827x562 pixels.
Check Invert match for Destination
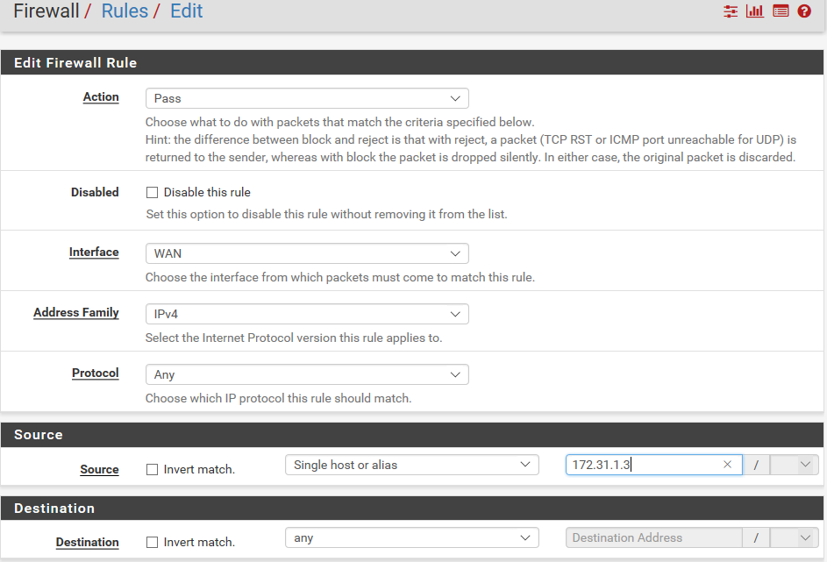pyautogui.click(x=152, y=542)
